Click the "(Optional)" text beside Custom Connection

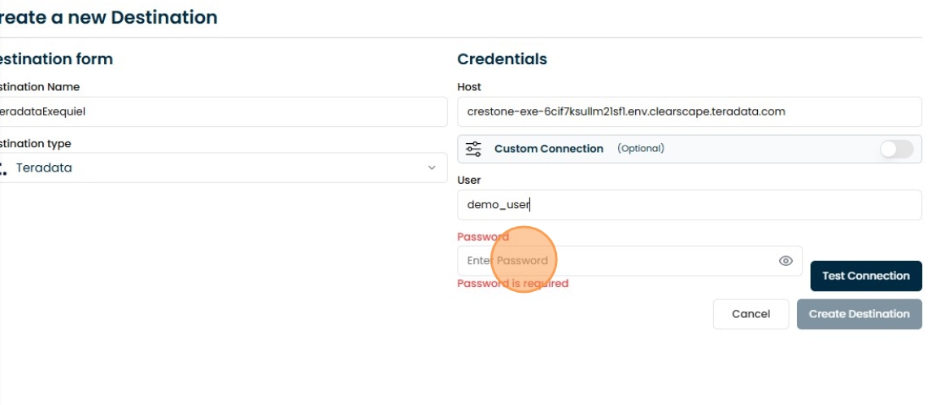(x=641, y=149)
